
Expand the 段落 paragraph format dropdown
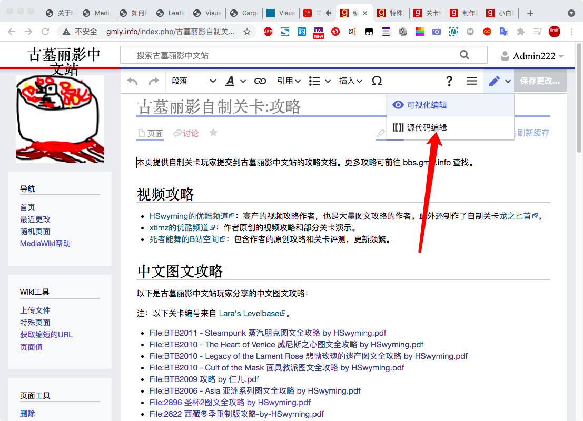pyautogui.click(x=194, y=81)
